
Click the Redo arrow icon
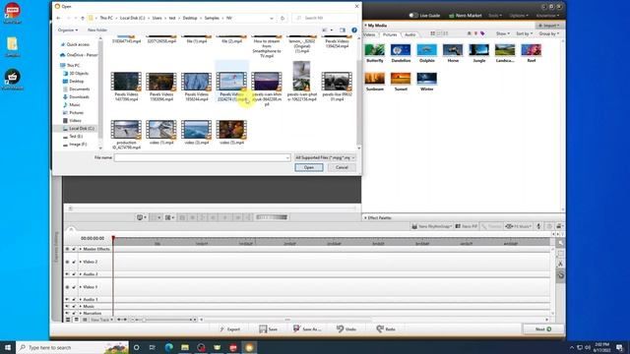click(x=380, y=328)
